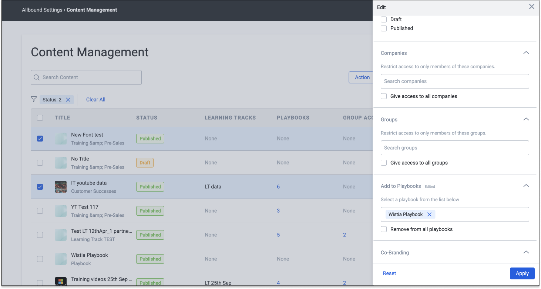
Task: Click Clear All filters link
Action: pos(96,100)
